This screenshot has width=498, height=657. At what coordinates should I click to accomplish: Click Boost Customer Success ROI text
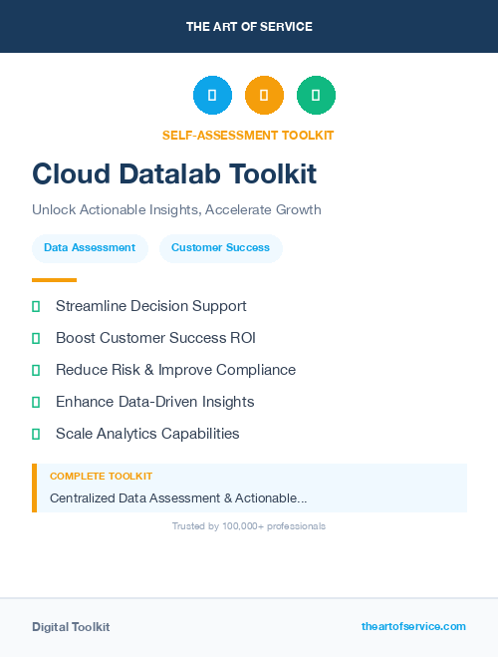pyautogui.click(x=155, y=338)
